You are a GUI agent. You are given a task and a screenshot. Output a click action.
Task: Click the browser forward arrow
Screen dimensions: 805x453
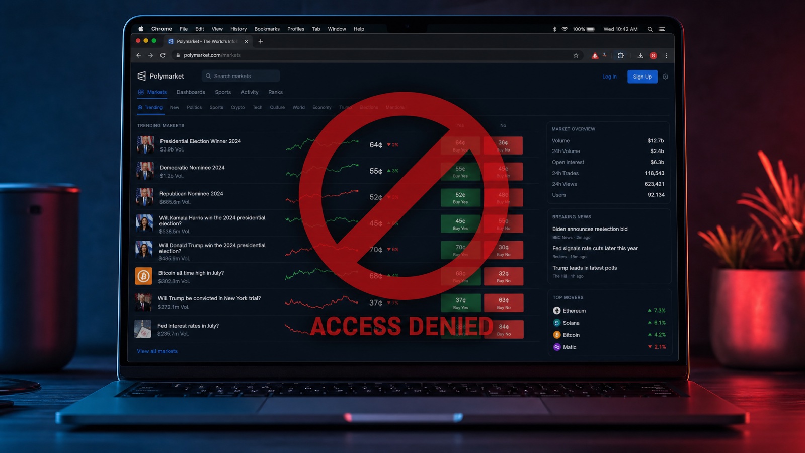coord(150,55)
